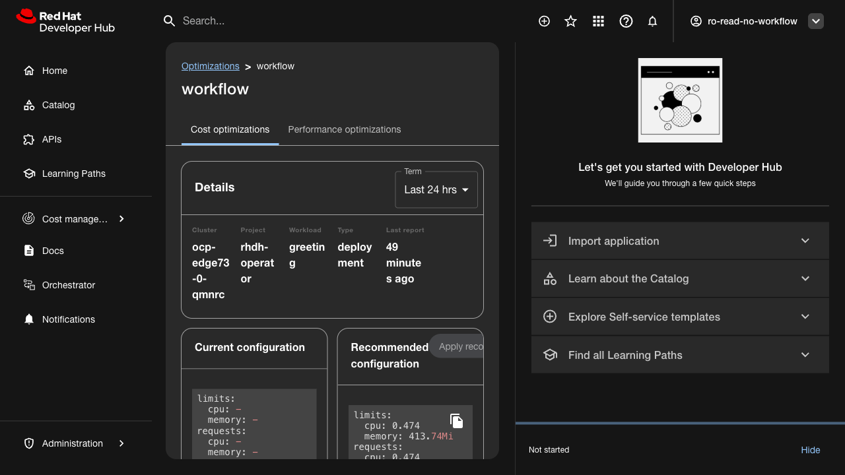Expand the Cost management submenu chevron
This screenshot has height=475, width=845.
[x=121, y=218]
